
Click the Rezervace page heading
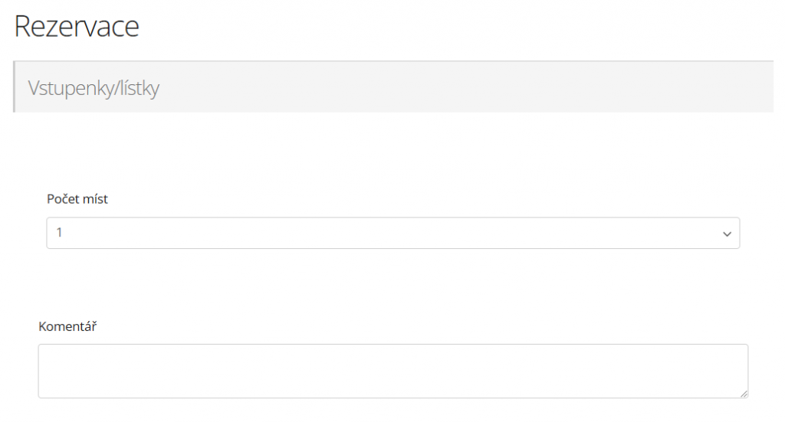pos(77,26)
